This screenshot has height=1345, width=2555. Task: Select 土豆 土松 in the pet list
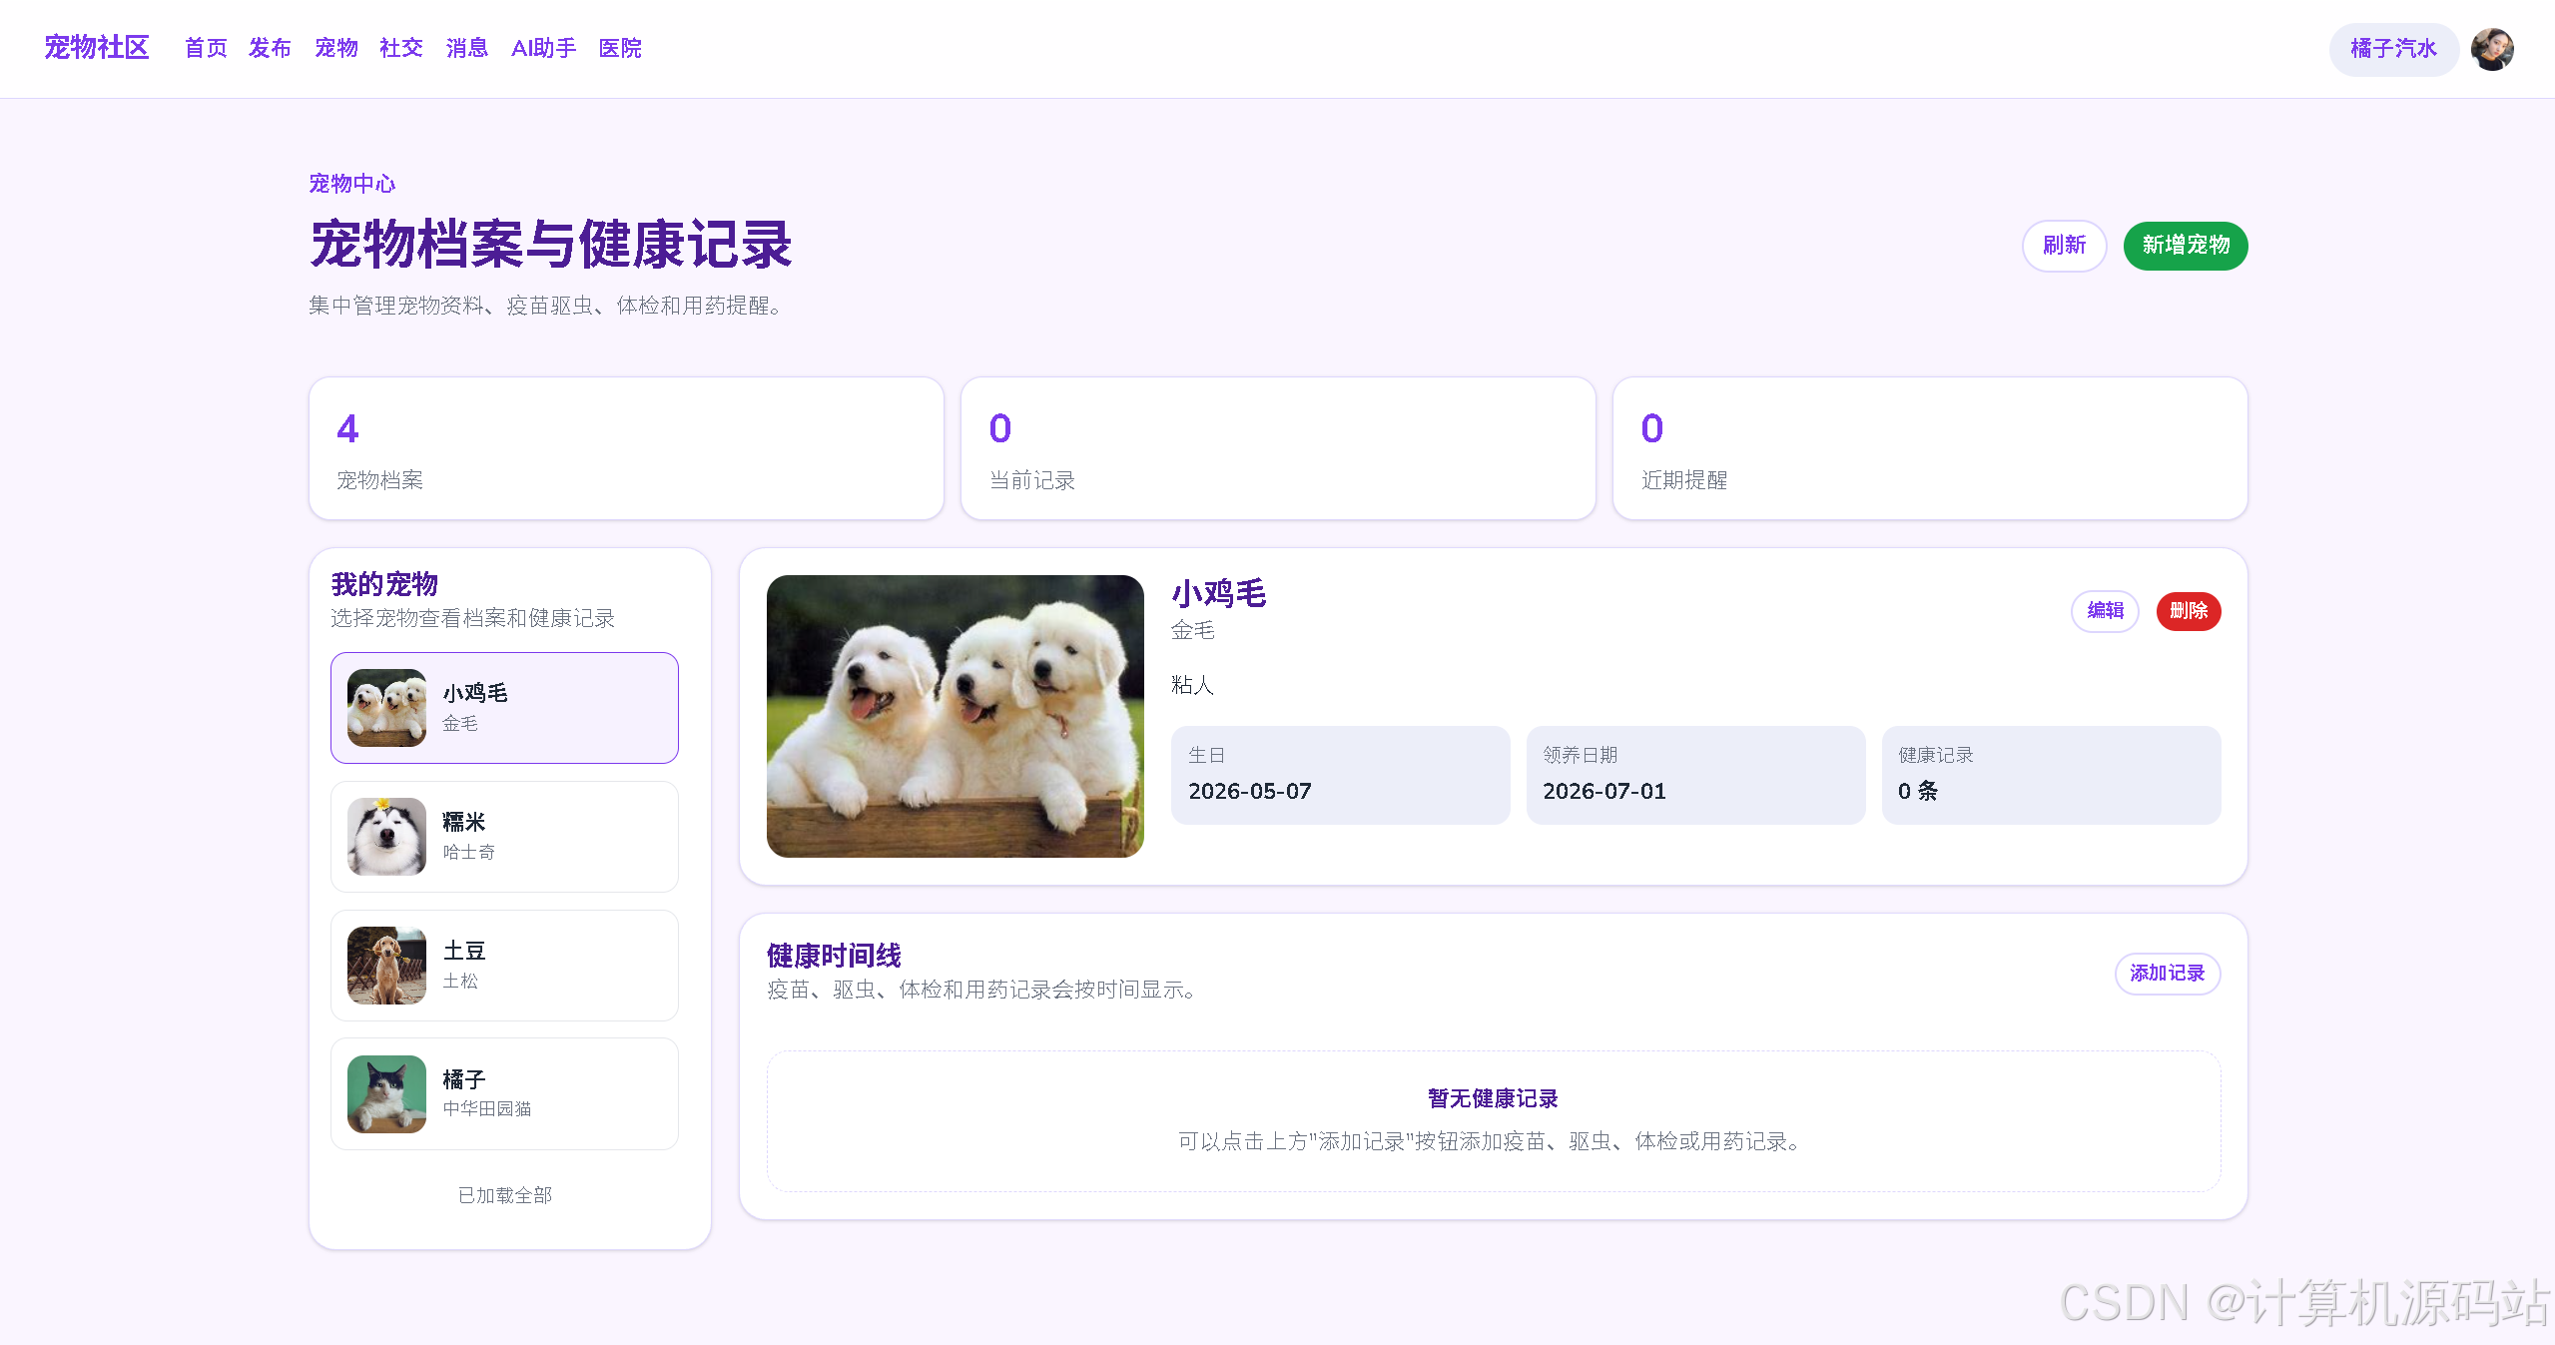tap(504, 966)
